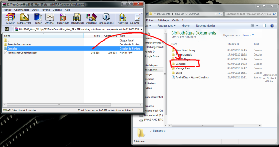Open the Explorer address bar history dropdown
279x147 pixels.
click(216, 14)
